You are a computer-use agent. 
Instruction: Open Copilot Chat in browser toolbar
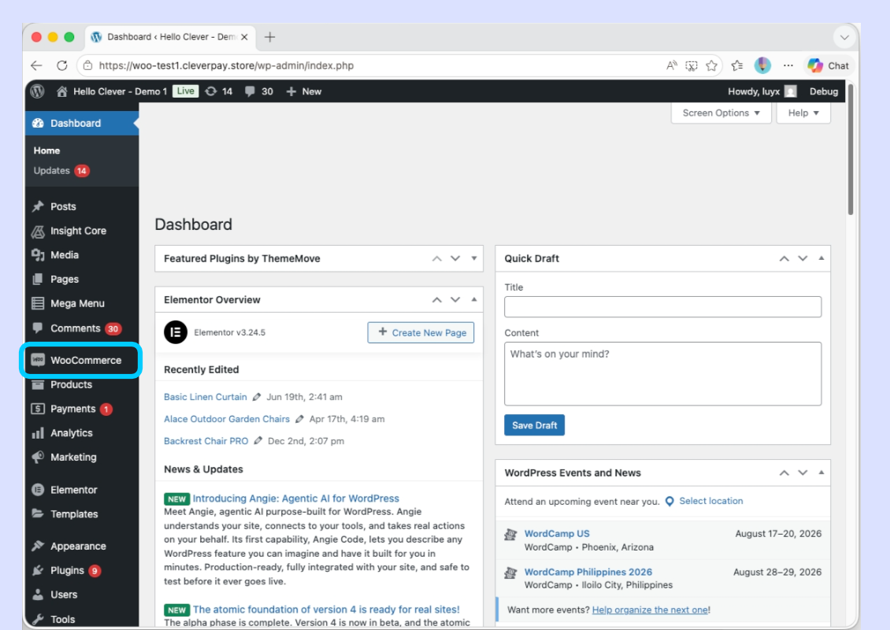829,66
